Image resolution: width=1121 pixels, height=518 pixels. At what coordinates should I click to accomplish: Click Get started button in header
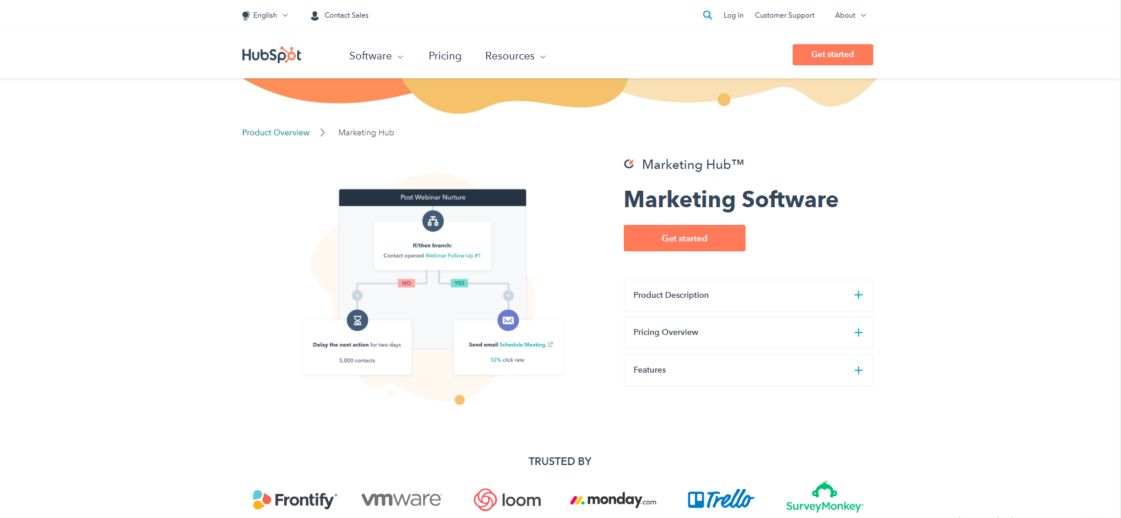pyautogui.click(x=833, y=55)
